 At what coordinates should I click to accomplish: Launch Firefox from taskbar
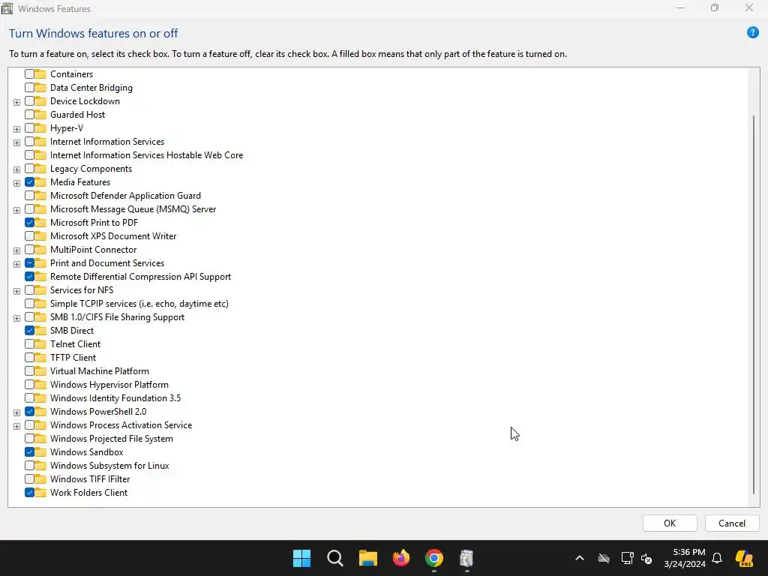pyautogui.click(x=401, y=558)
